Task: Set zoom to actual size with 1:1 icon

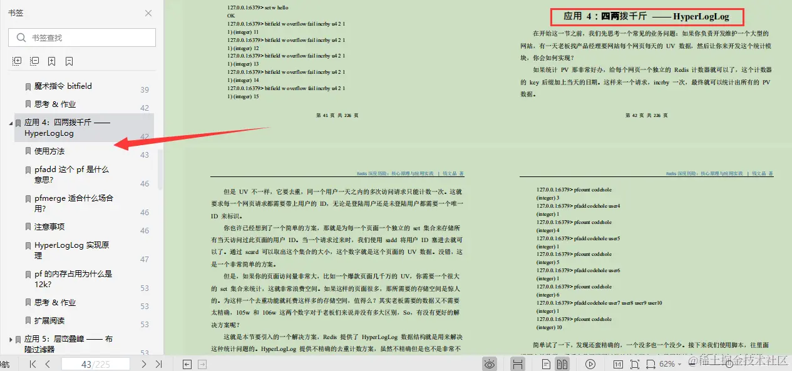Action: coord(617,363)
